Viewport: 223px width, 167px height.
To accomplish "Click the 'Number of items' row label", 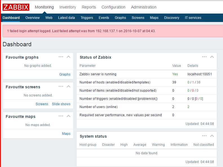I will click(x=118, y=91).
